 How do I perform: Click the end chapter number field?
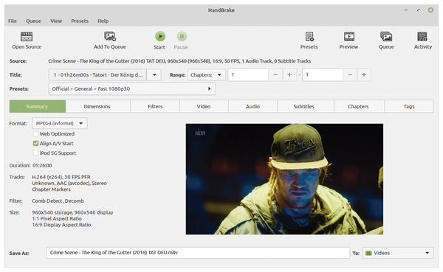point(323,74)
